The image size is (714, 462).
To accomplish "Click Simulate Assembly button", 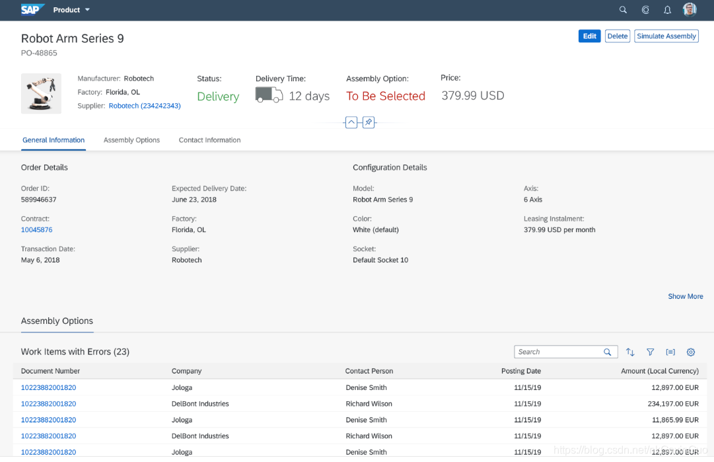I will (x=666, y=36).
